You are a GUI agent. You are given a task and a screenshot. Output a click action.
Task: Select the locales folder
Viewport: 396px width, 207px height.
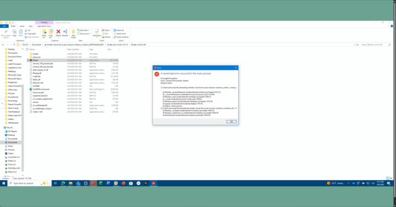(36, 54)
